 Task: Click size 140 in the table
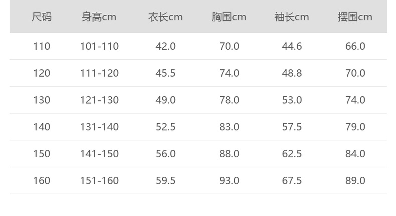click(x=42, y=127)
